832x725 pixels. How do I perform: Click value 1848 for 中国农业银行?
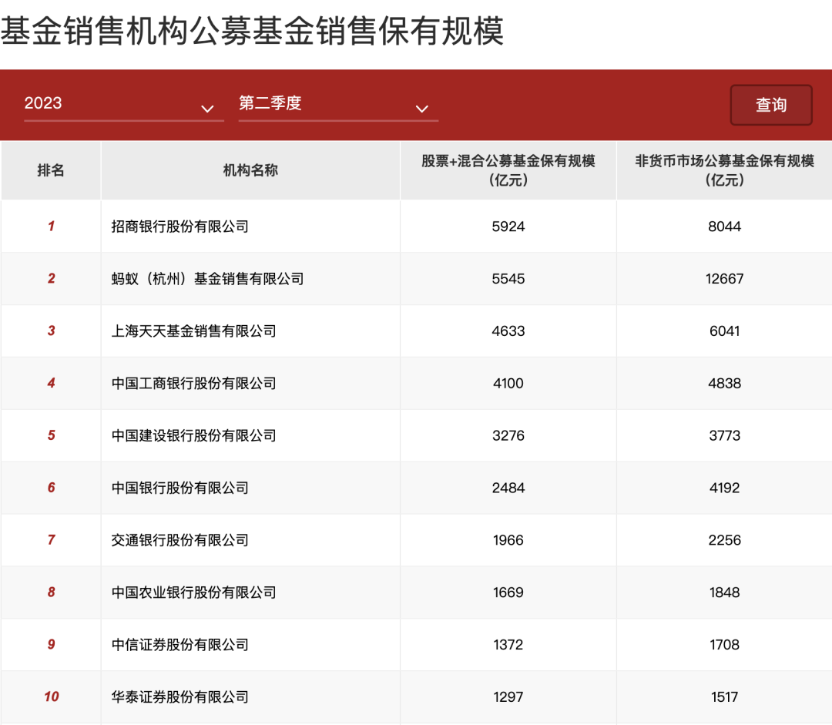pos(724,592)
